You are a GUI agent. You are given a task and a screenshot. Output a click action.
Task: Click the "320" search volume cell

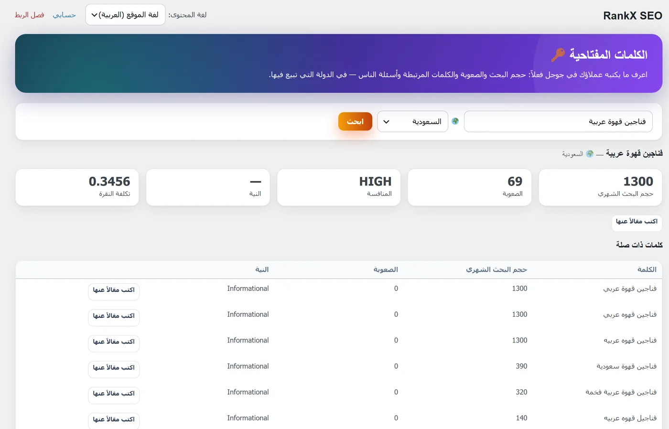click(521, 392)
